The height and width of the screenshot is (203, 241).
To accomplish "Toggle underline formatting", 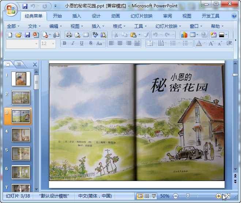I will pyautogui.click(x=82, y=43).
